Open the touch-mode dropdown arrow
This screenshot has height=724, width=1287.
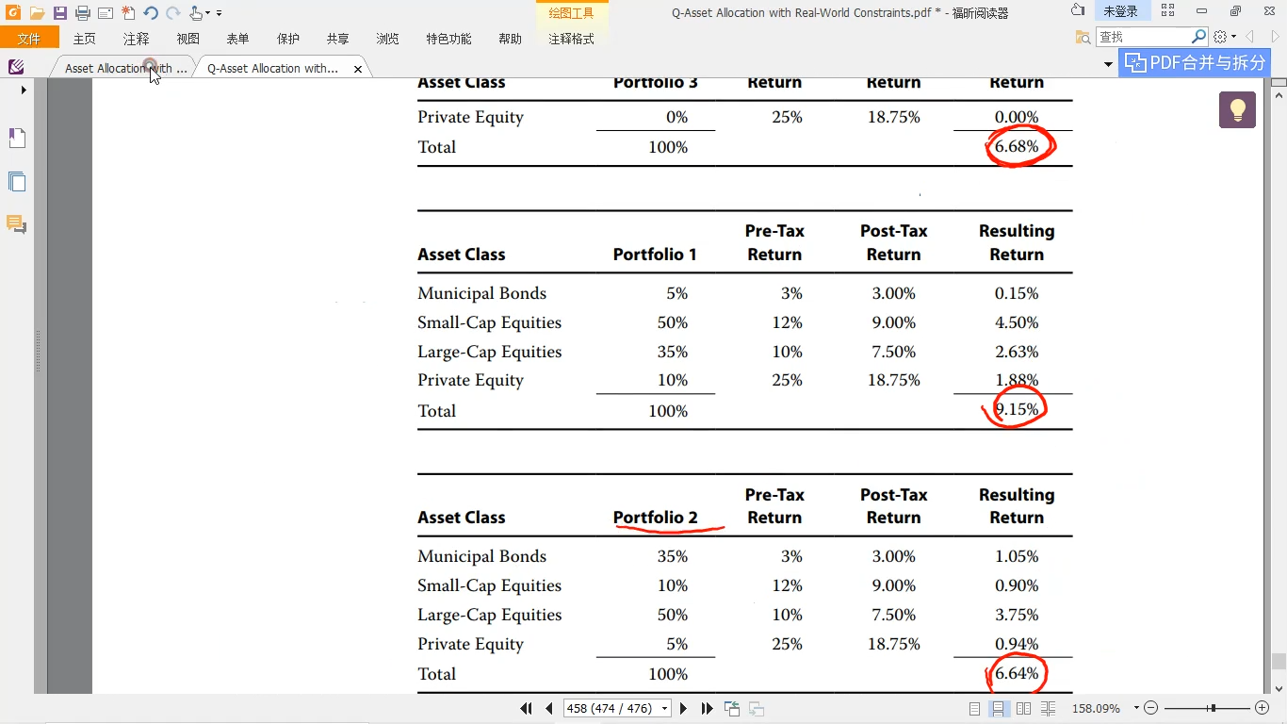[x=208, y=13]
